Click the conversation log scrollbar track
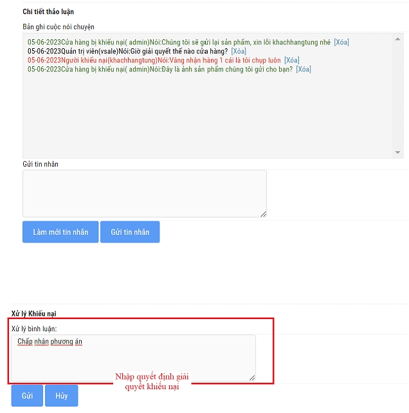409x413 pixels. coord(397,96)
